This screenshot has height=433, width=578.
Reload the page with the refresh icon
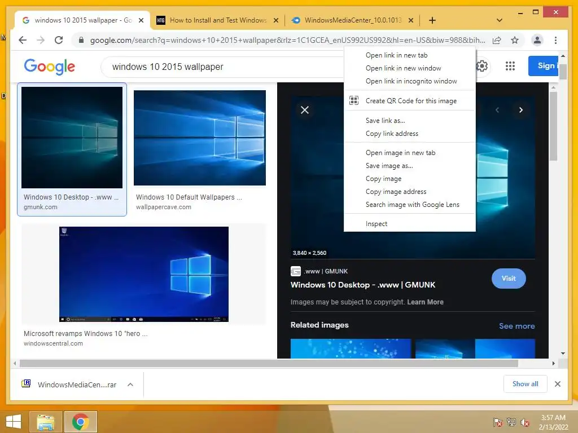[59, 40]
